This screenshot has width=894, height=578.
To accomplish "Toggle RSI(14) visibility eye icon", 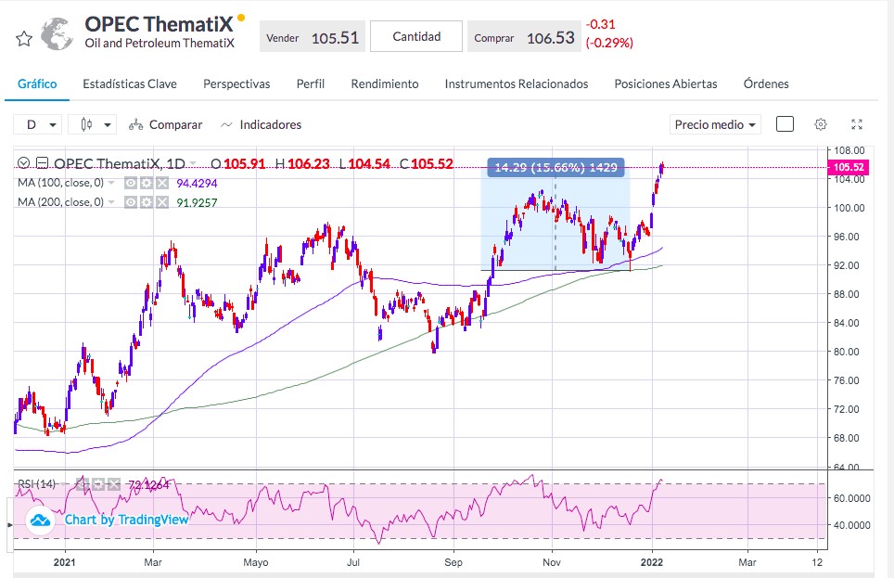I will tap(83, 484).
